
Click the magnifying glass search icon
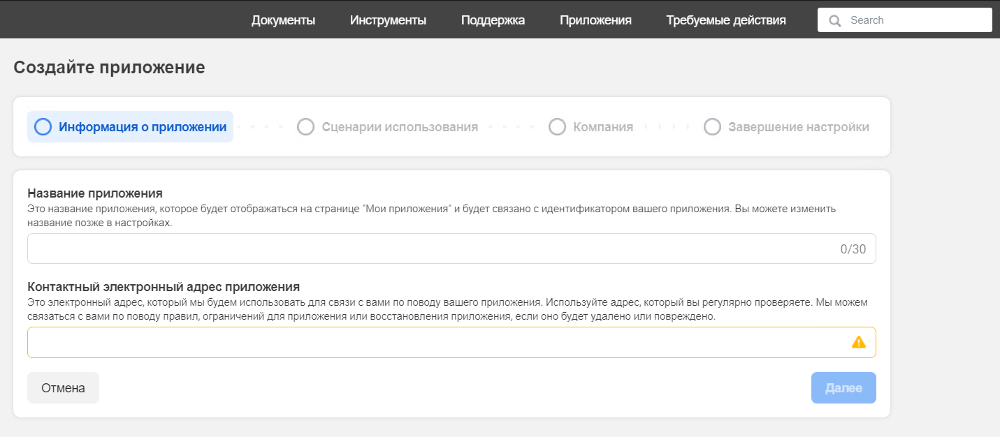click(834, 21)
